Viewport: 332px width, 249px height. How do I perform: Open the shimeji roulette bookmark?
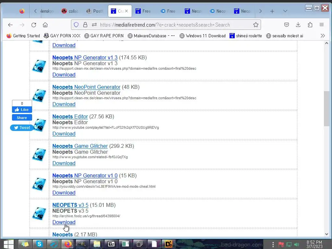246,36
